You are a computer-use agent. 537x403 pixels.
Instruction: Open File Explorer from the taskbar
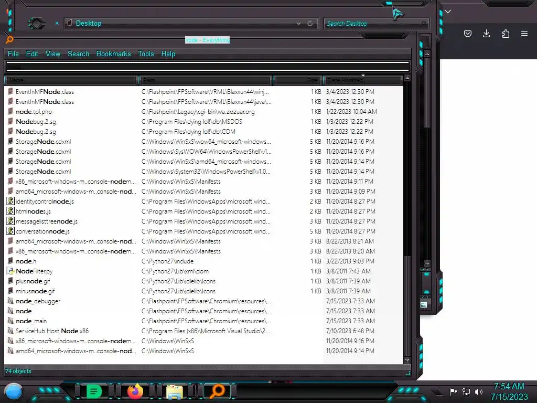(174, 391)
